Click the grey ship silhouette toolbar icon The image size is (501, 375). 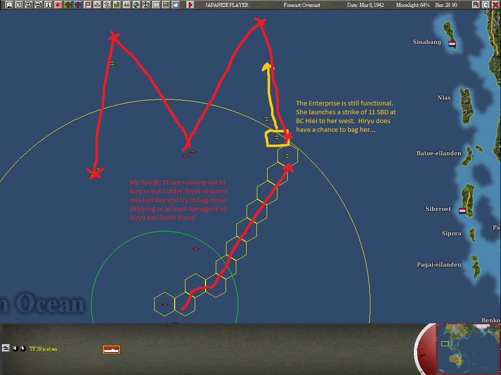coord(127,5)
